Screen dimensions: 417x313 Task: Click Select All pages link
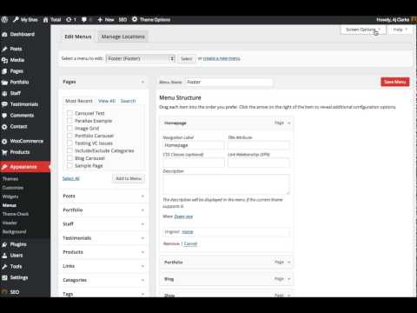click(71, 178)
